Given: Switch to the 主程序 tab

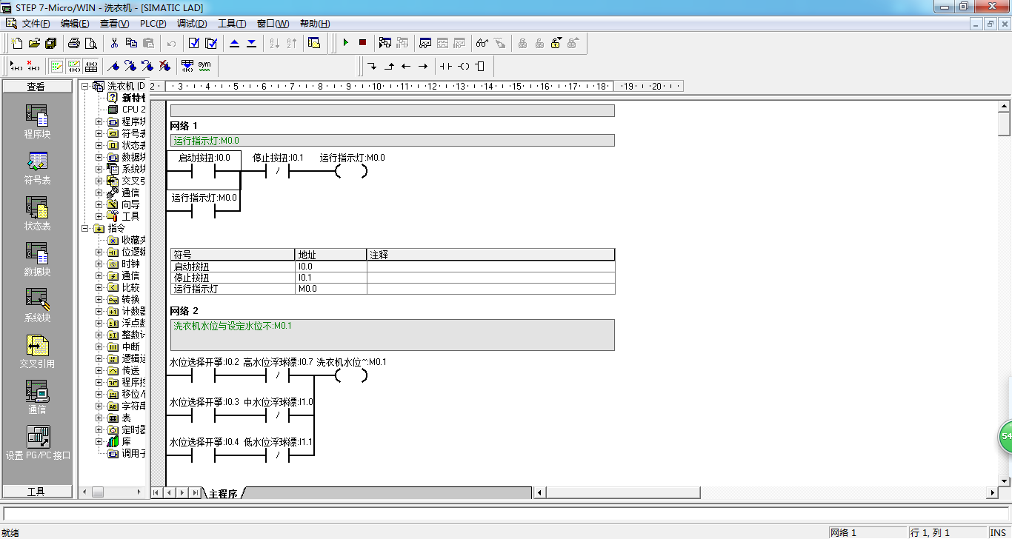Looking at the screenshot, I should pos(223,493).
